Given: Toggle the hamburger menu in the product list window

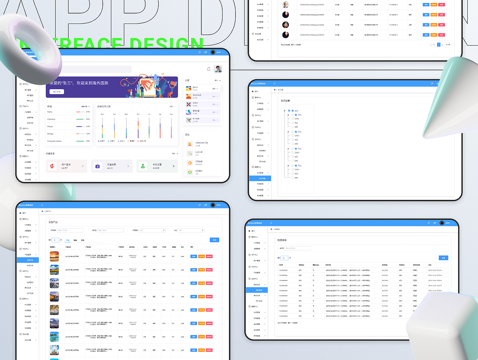Looking at the screenshot, I should coord(42,205).
